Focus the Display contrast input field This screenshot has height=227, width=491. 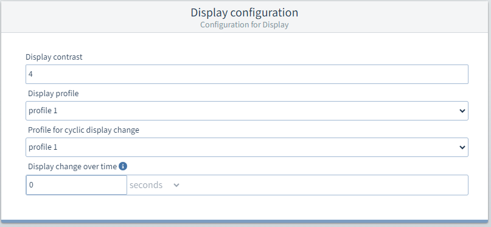(247, 74)
